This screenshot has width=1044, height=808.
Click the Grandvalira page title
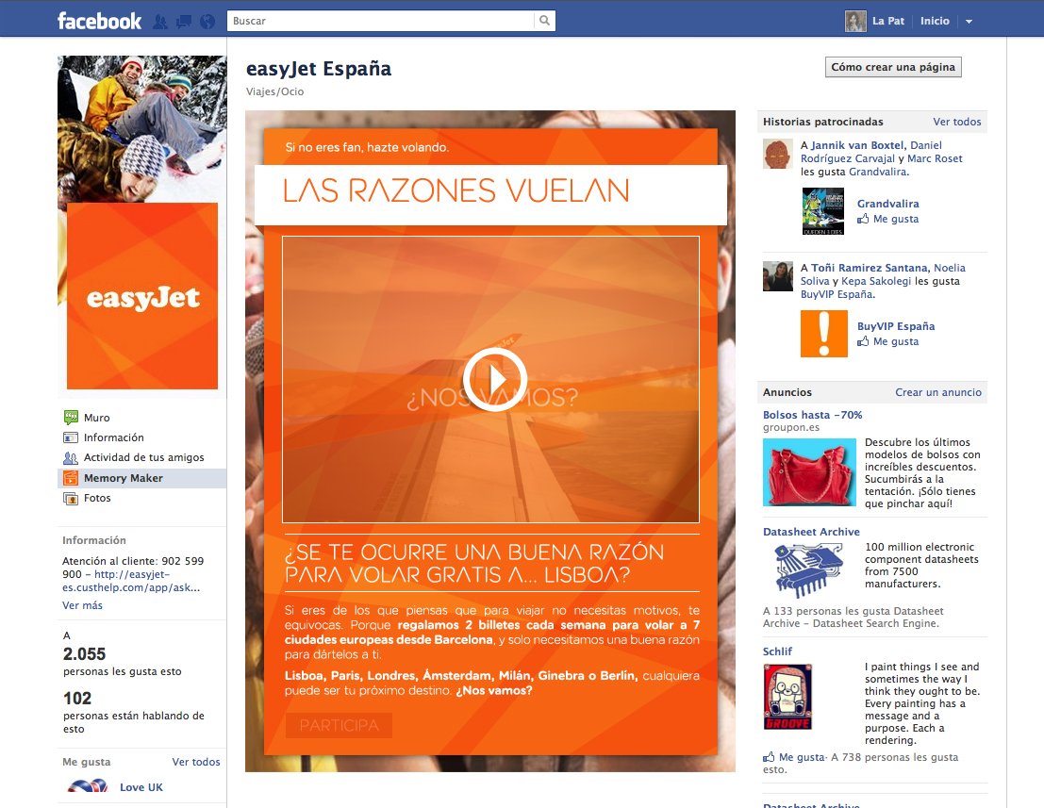(887, 204)
